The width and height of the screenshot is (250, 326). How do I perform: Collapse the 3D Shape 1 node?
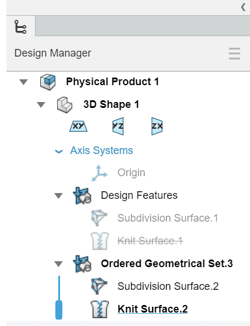click(41, 104)
